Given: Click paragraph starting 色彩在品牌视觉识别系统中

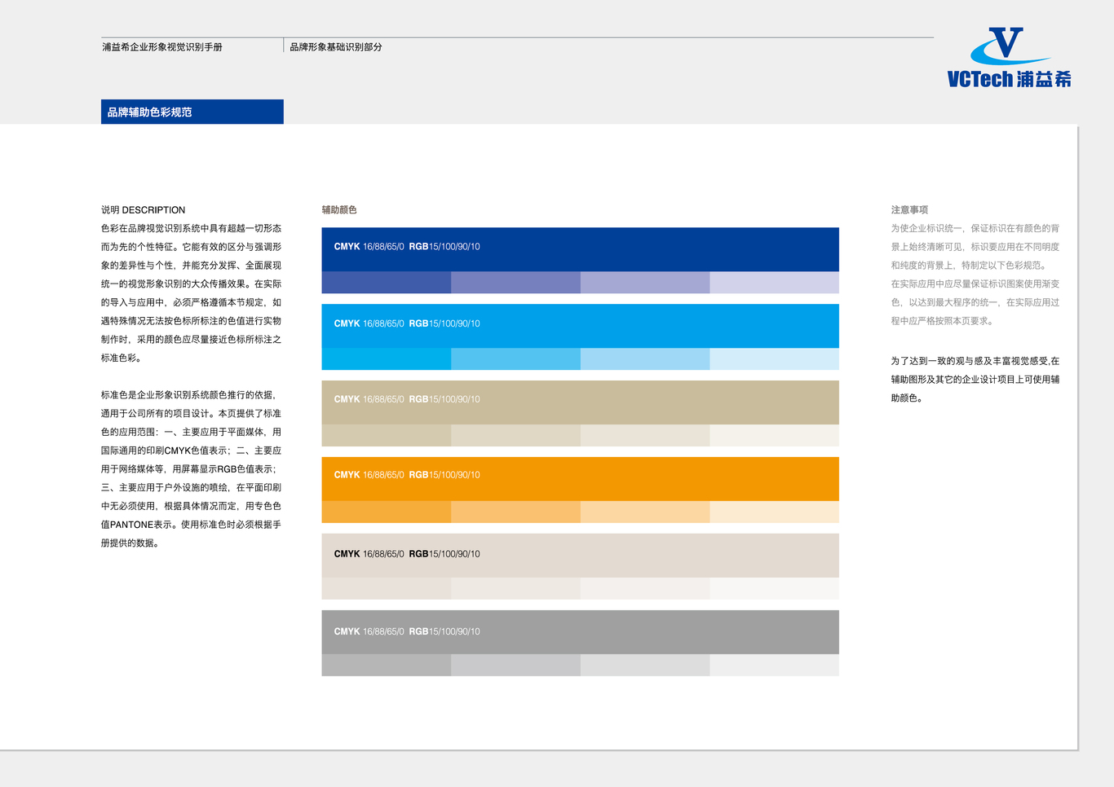Looking at the screenshot, I should click(192, 293).
